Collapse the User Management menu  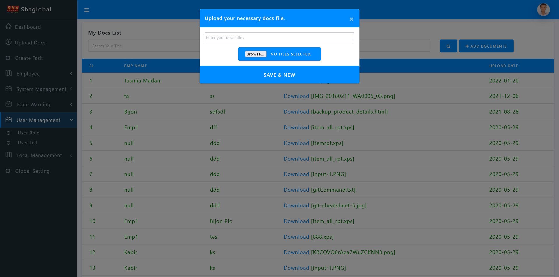point(71,120)
